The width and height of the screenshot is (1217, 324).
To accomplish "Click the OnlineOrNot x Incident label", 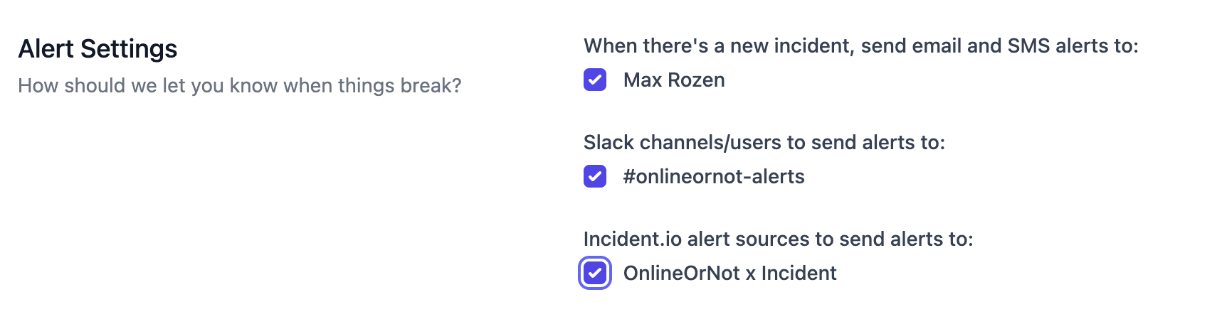I will click(x=729, y=274).
